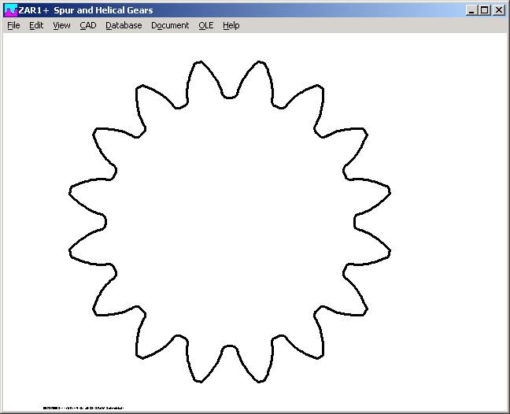Open the Help menu
The height and width of the screenshot is (414, 510).
pos(231,25)
